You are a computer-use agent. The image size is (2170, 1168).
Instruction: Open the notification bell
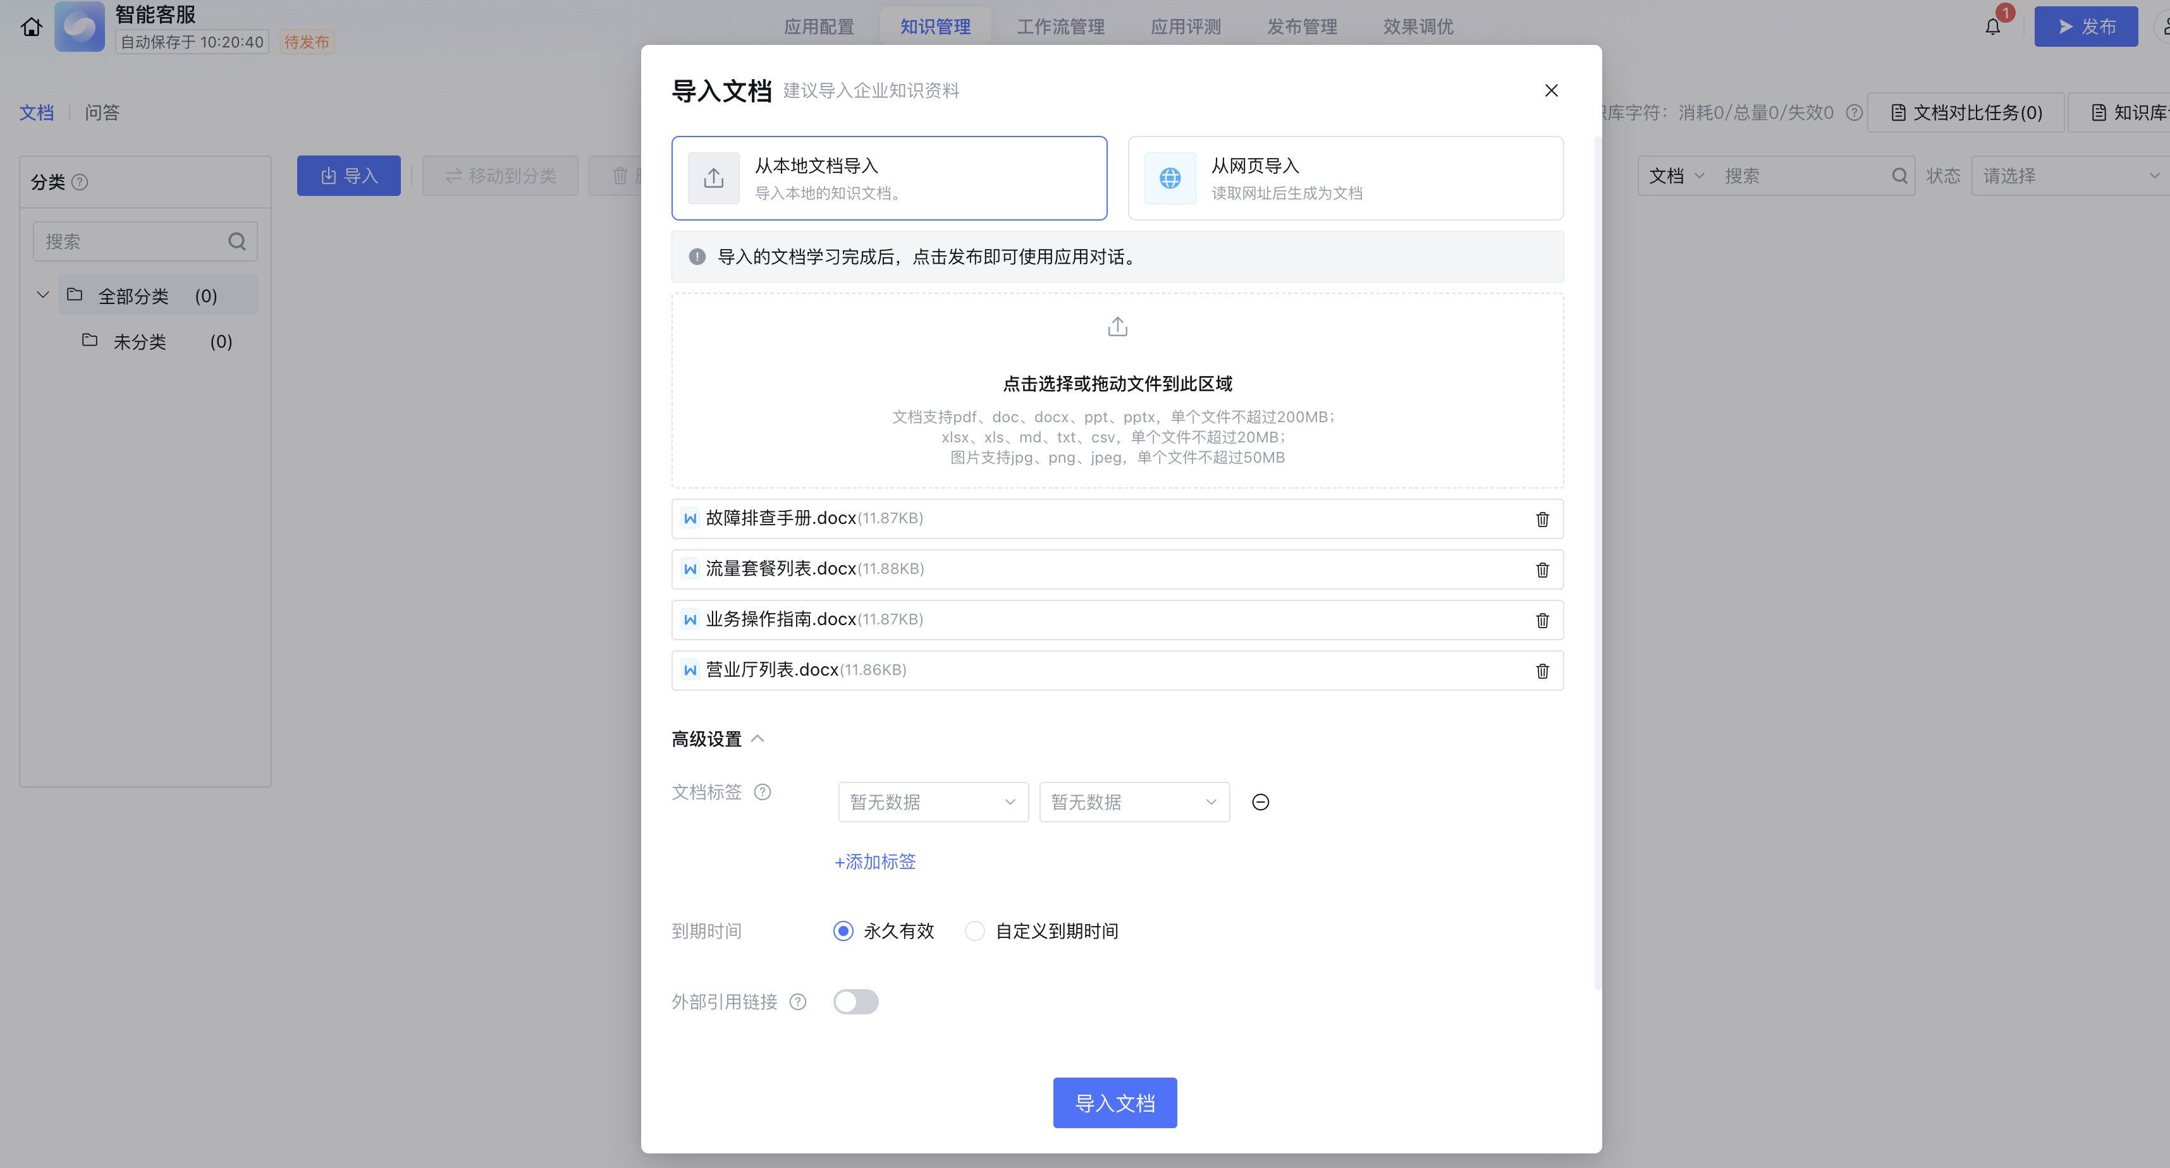[1992, 27]
